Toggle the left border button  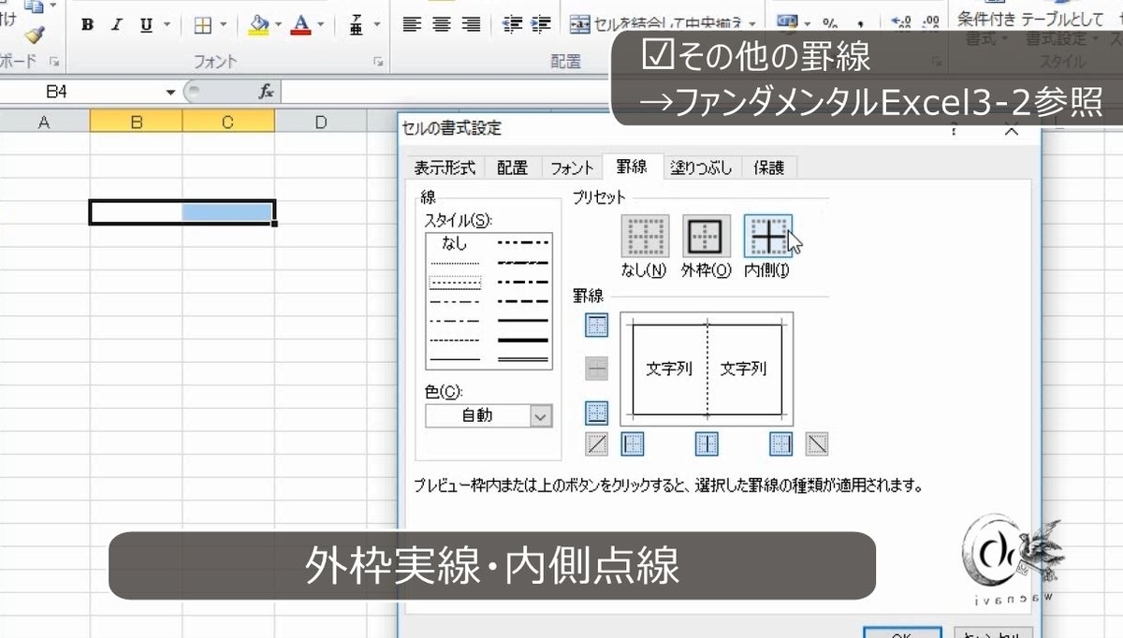point(633,443)
